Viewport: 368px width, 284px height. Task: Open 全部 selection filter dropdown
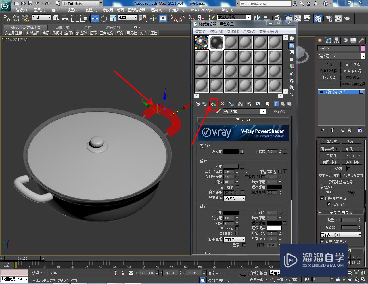tap(41, 17)
